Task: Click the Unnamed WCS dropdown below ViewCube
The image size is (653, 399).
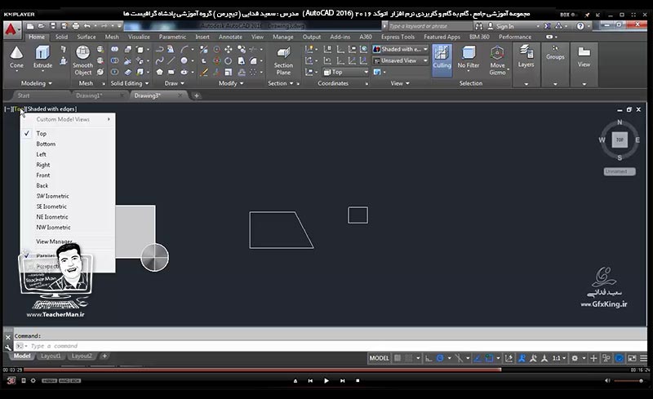Action: coord(620,171)
